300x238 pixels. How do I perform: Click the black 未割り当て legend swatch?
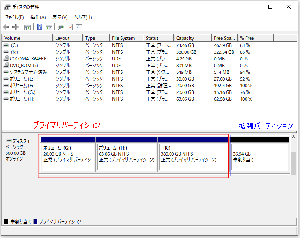pyautogui.click(x=6, y=222)
